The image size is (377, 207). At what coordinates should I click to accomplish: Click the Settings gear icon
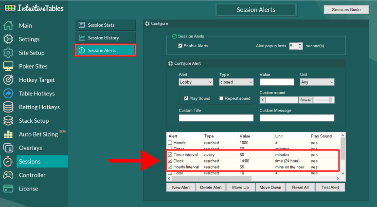click(x=8, y=39)
